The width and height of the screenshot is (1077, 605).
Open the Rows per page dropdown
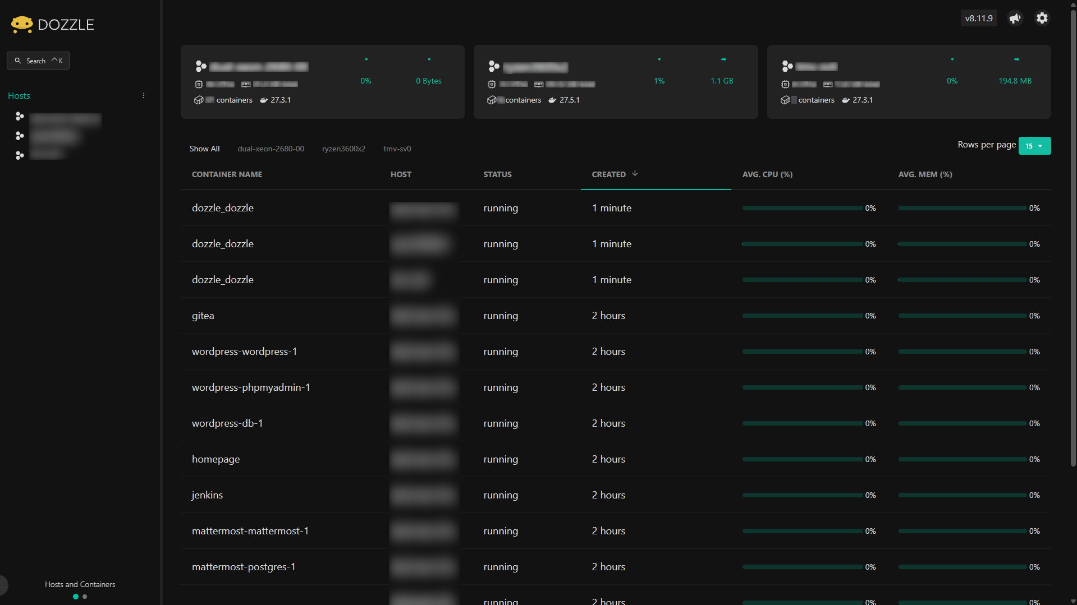point(1034,146)
